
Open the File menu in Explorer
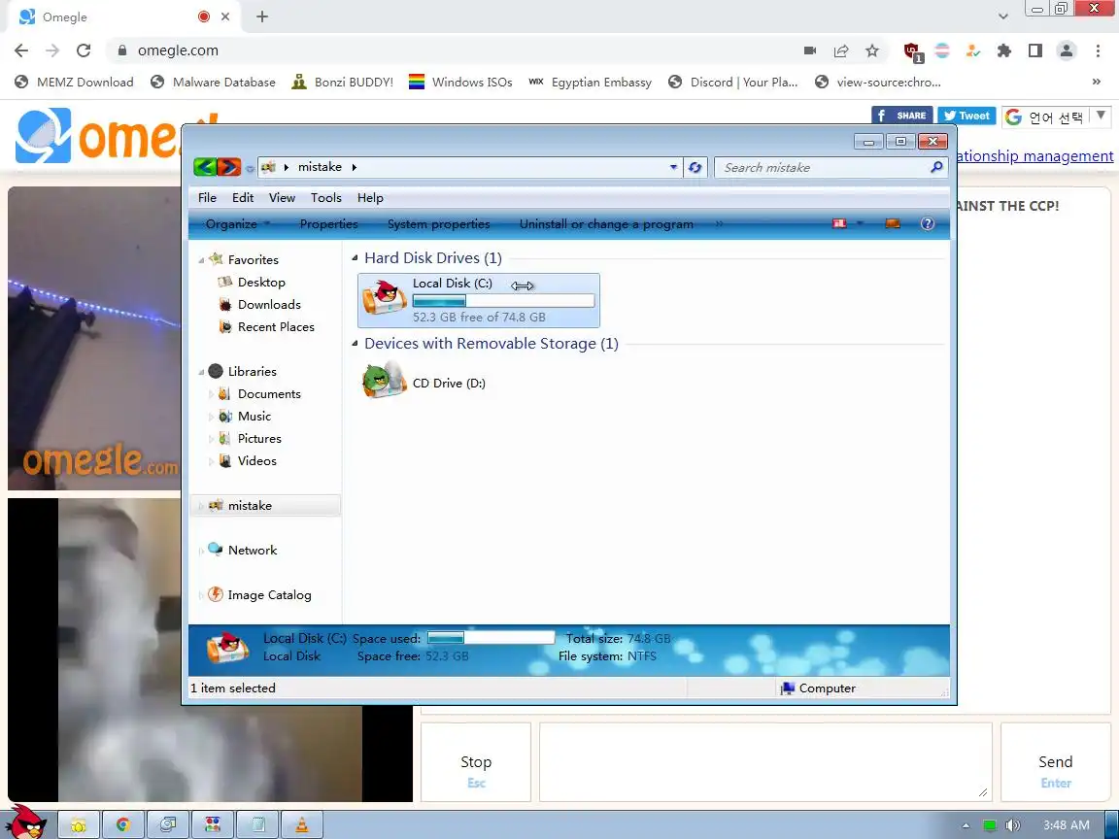click(x=207, y=198)
